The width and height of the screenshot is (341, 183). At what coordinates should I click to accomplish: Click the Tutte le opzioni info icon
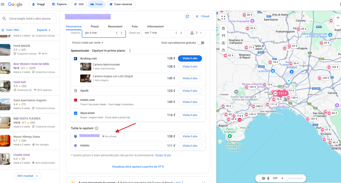[97, 128]
